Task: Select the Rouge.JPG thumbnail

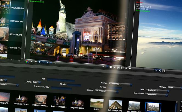Action: pyautogui.click(x=5, y=97)
